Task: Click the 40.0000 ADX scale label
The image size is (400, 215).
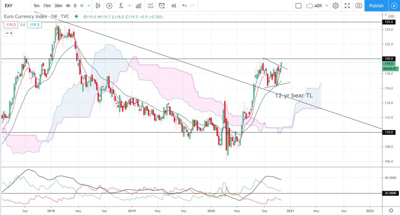Action: coord(390,178)
